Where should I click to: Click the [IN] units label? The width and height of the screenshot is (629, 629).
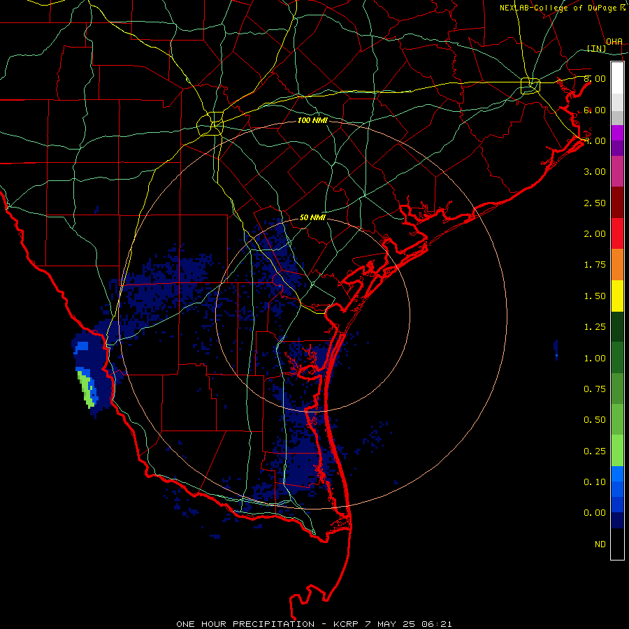[597, 48]
